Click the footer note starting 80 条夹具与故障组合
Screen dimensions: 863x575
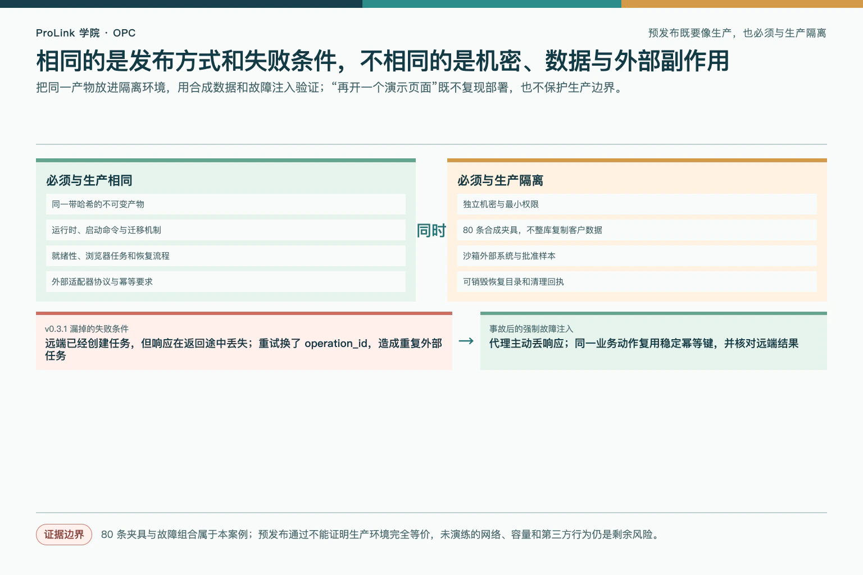click(381, 535)
